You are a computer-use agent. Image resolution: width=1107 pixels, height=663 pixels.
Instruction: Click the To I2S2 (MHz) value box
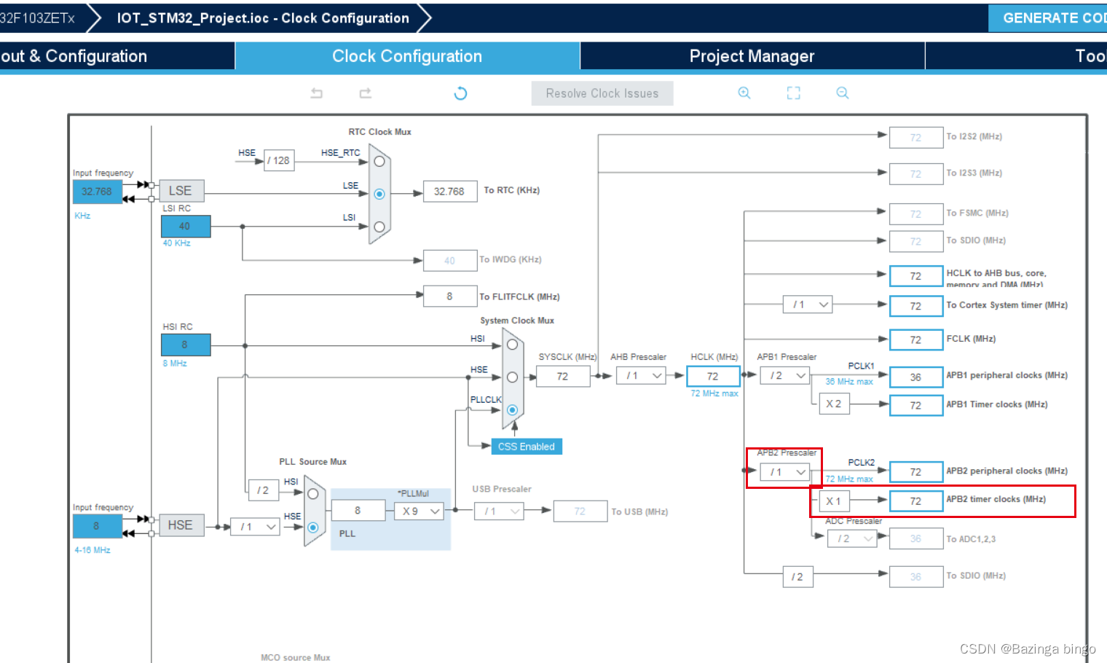[916, 138]
